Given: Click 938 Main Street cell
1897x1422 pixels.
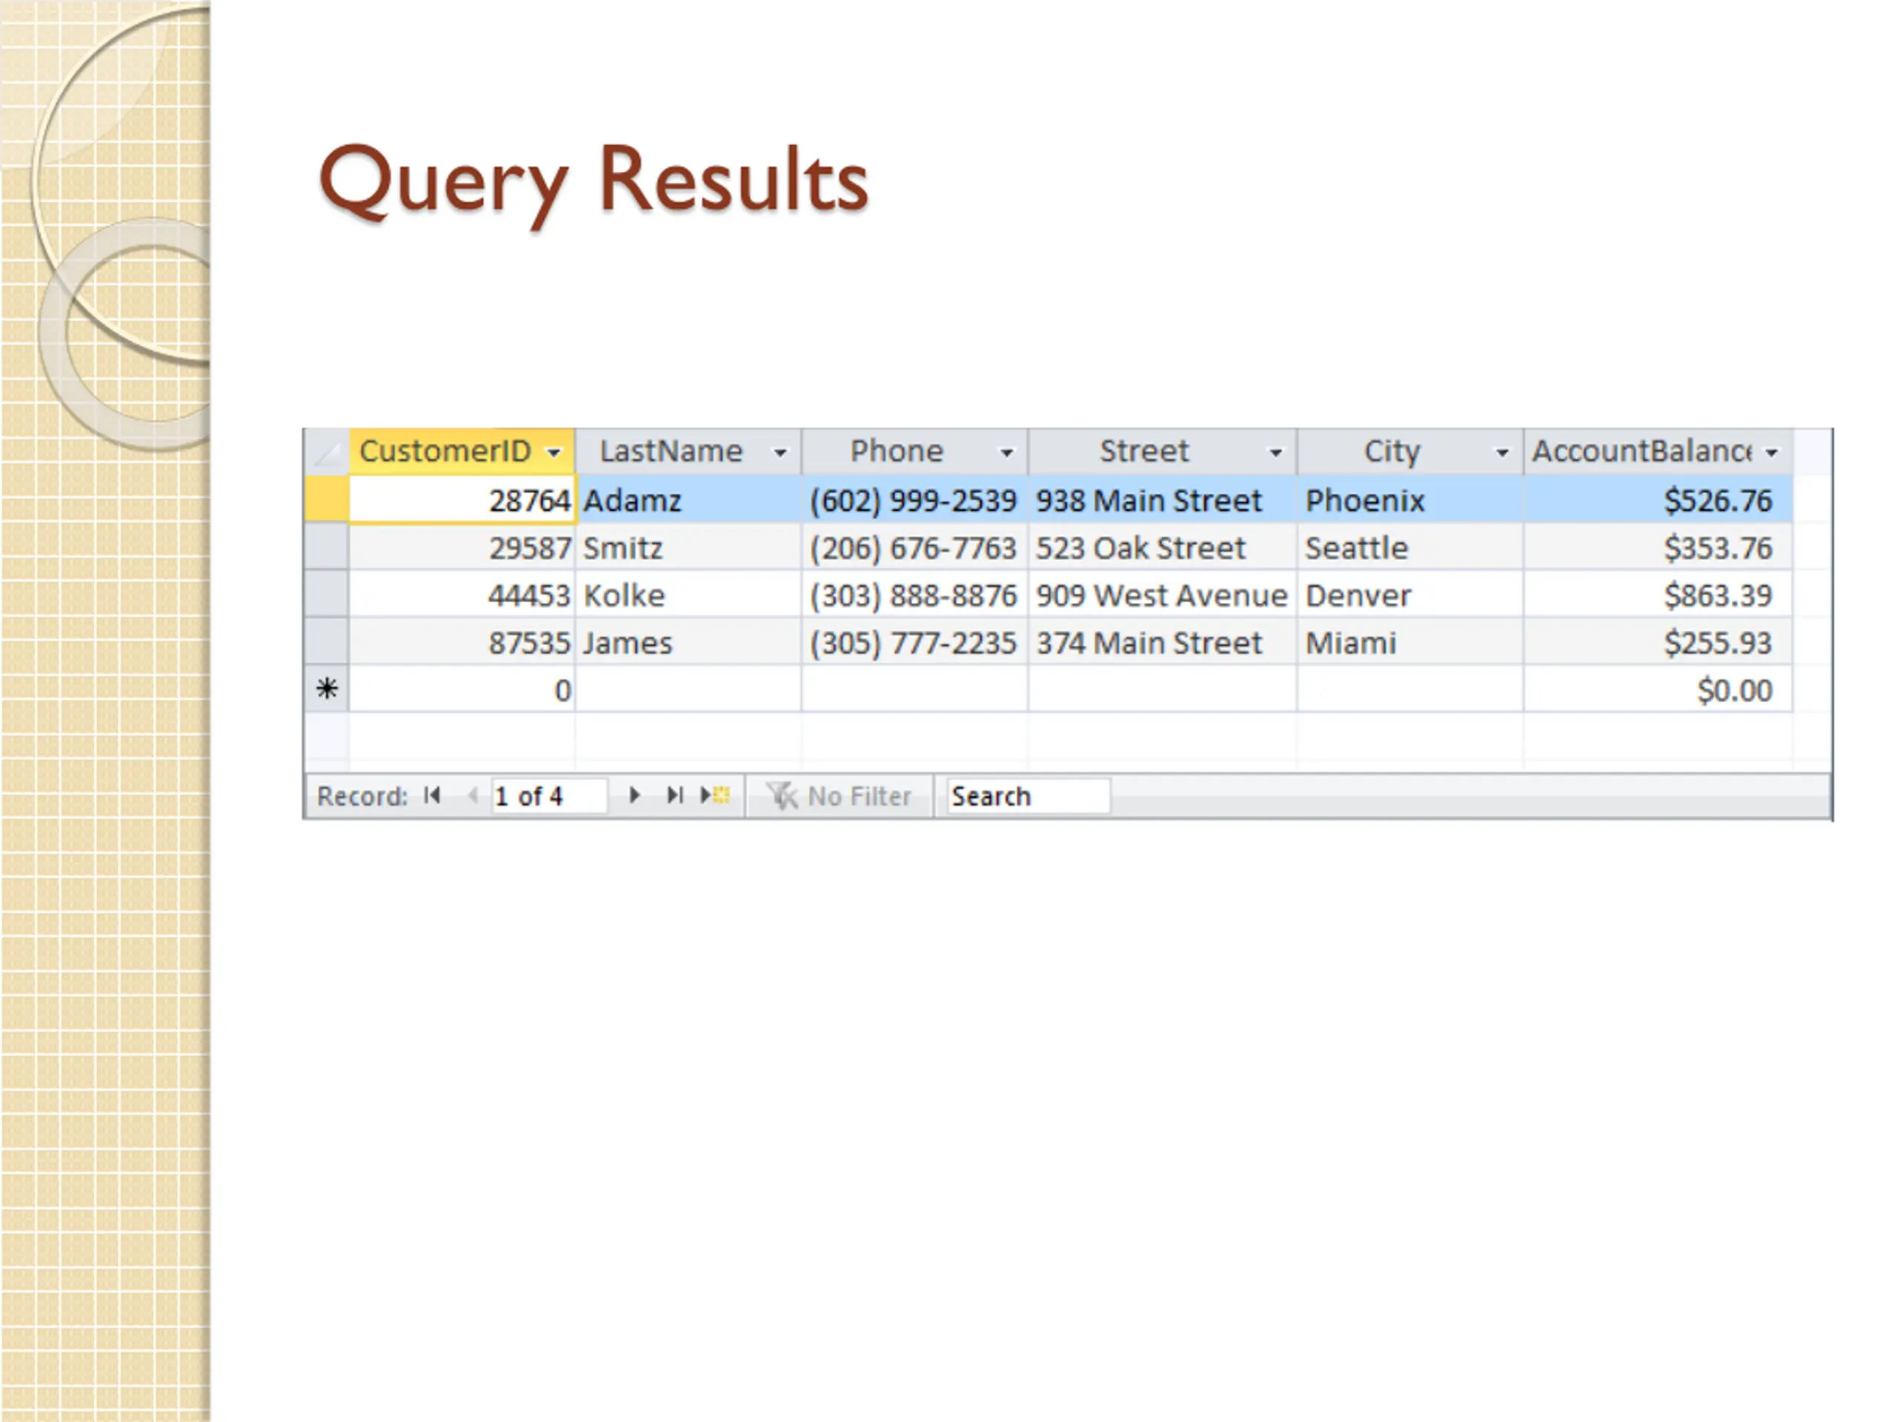Looking at the screenshot, I should [1163, 500].
